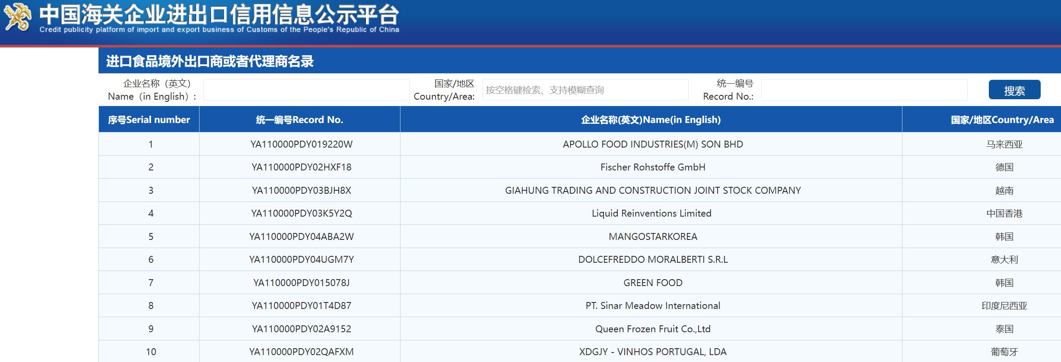The width and height of the screenshot is (1061, 362).
Task: Click 韩国 in the GREEN FOOD row
Action: coord(1004,283)
